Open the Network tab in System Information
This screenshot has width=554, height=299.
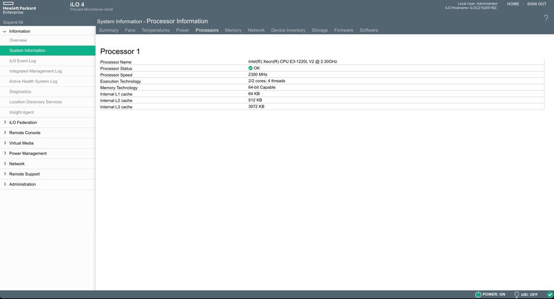(256, 31)
